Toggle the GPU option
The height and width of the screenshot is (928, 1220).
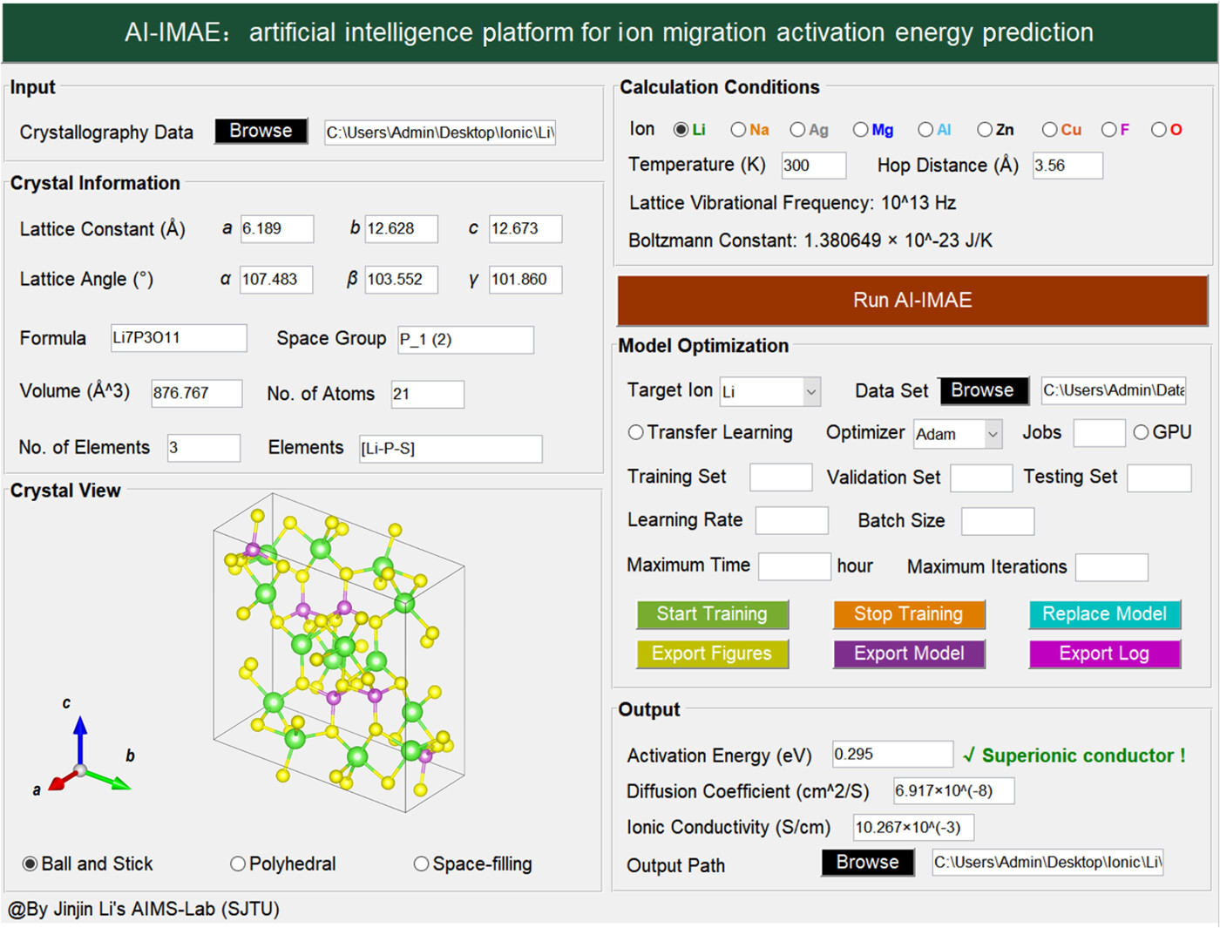tap(1141, 432)
